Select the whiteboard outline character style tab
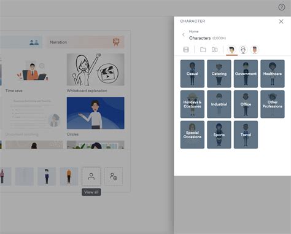The height and width of the screenshot is (234, 291). [243, 50]
